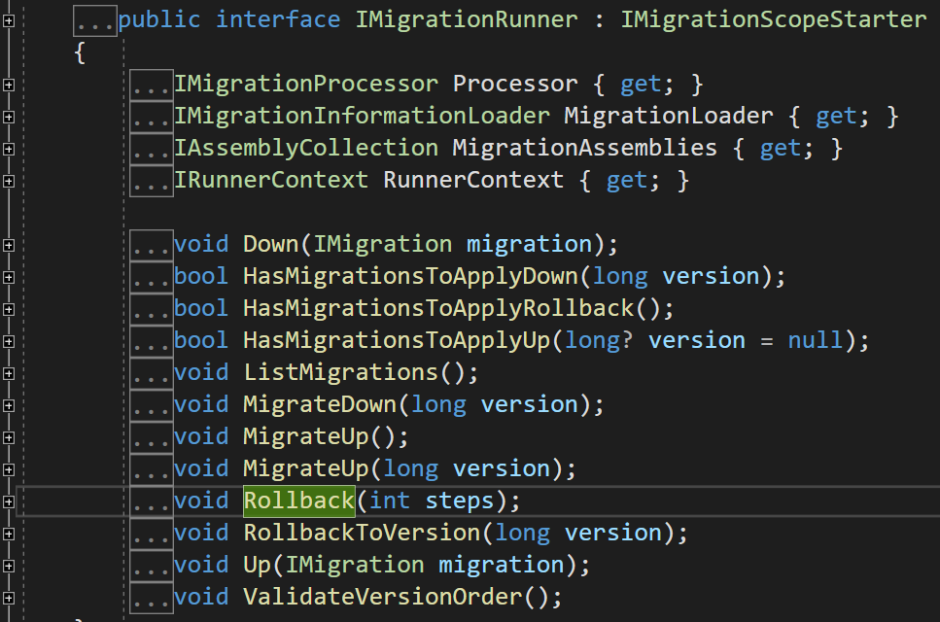Click the margin plus beside ValidateVersionOrder
This screenshot has width=940, height=622.
click(9, 598)
